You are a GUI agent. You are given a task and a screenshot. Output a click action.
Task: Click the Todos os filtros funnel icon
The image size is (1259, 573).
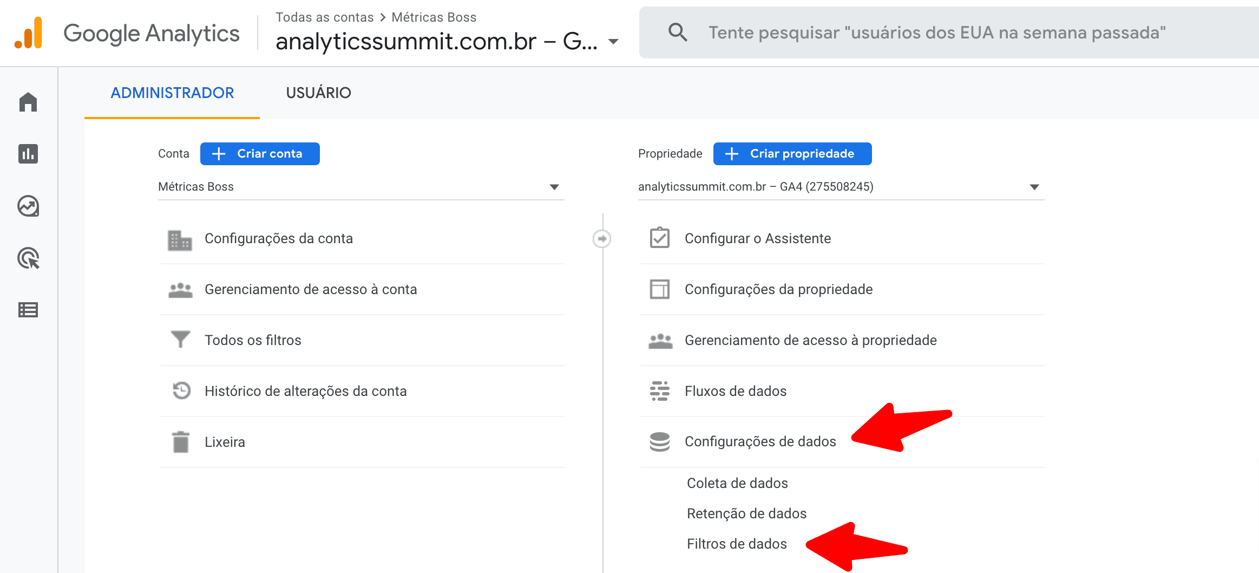pos(181,340)
